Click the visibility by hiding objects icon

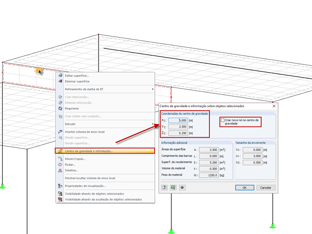[x=60, y=200]
